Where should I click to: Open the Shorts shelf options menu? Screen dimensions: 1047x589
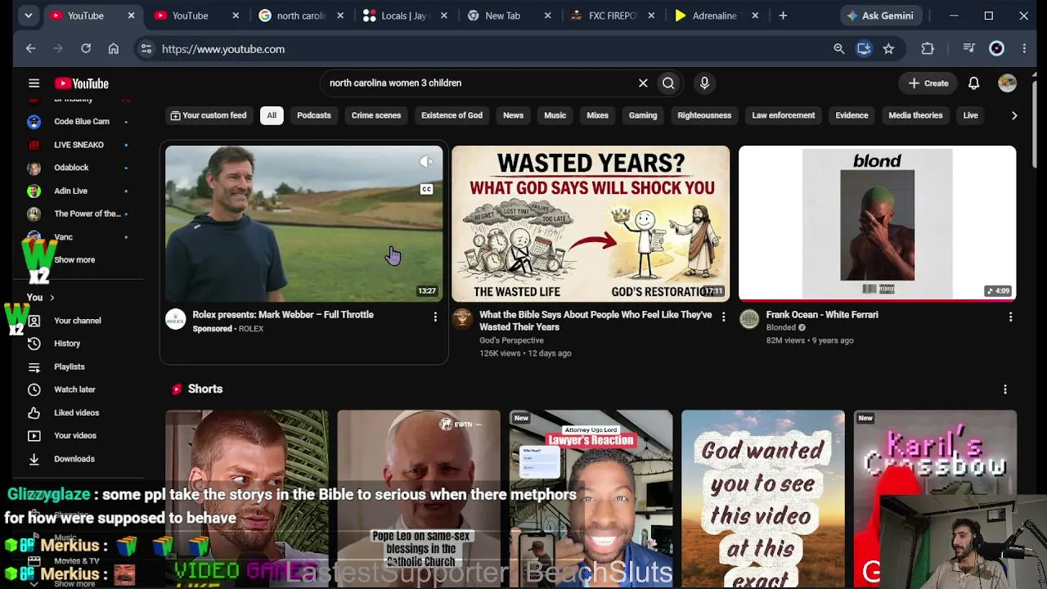(1005, 389)
